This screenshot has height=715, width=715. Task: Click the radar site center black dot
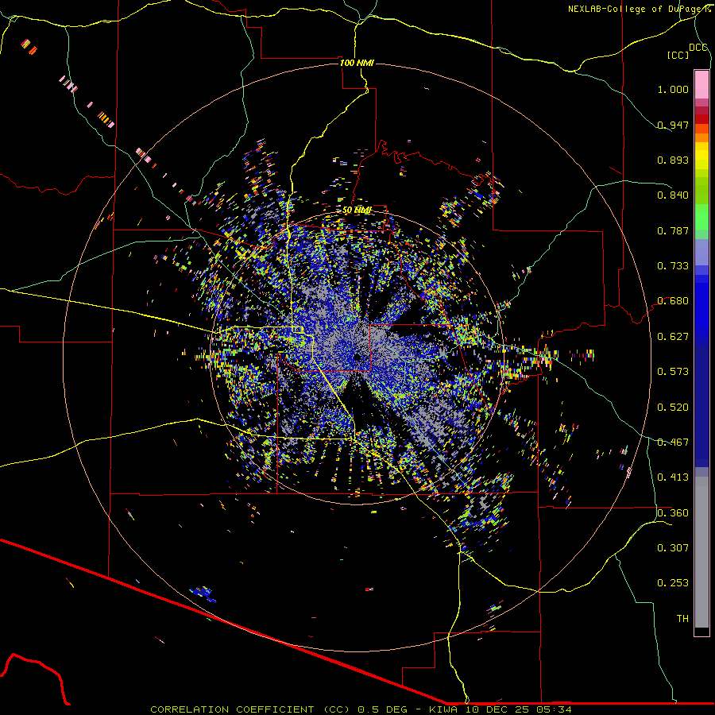point(357,357)
